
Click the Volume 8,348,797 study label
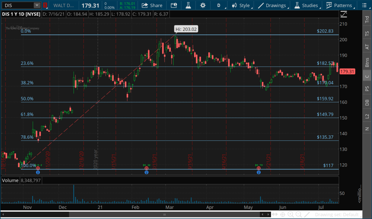(21, 180)
